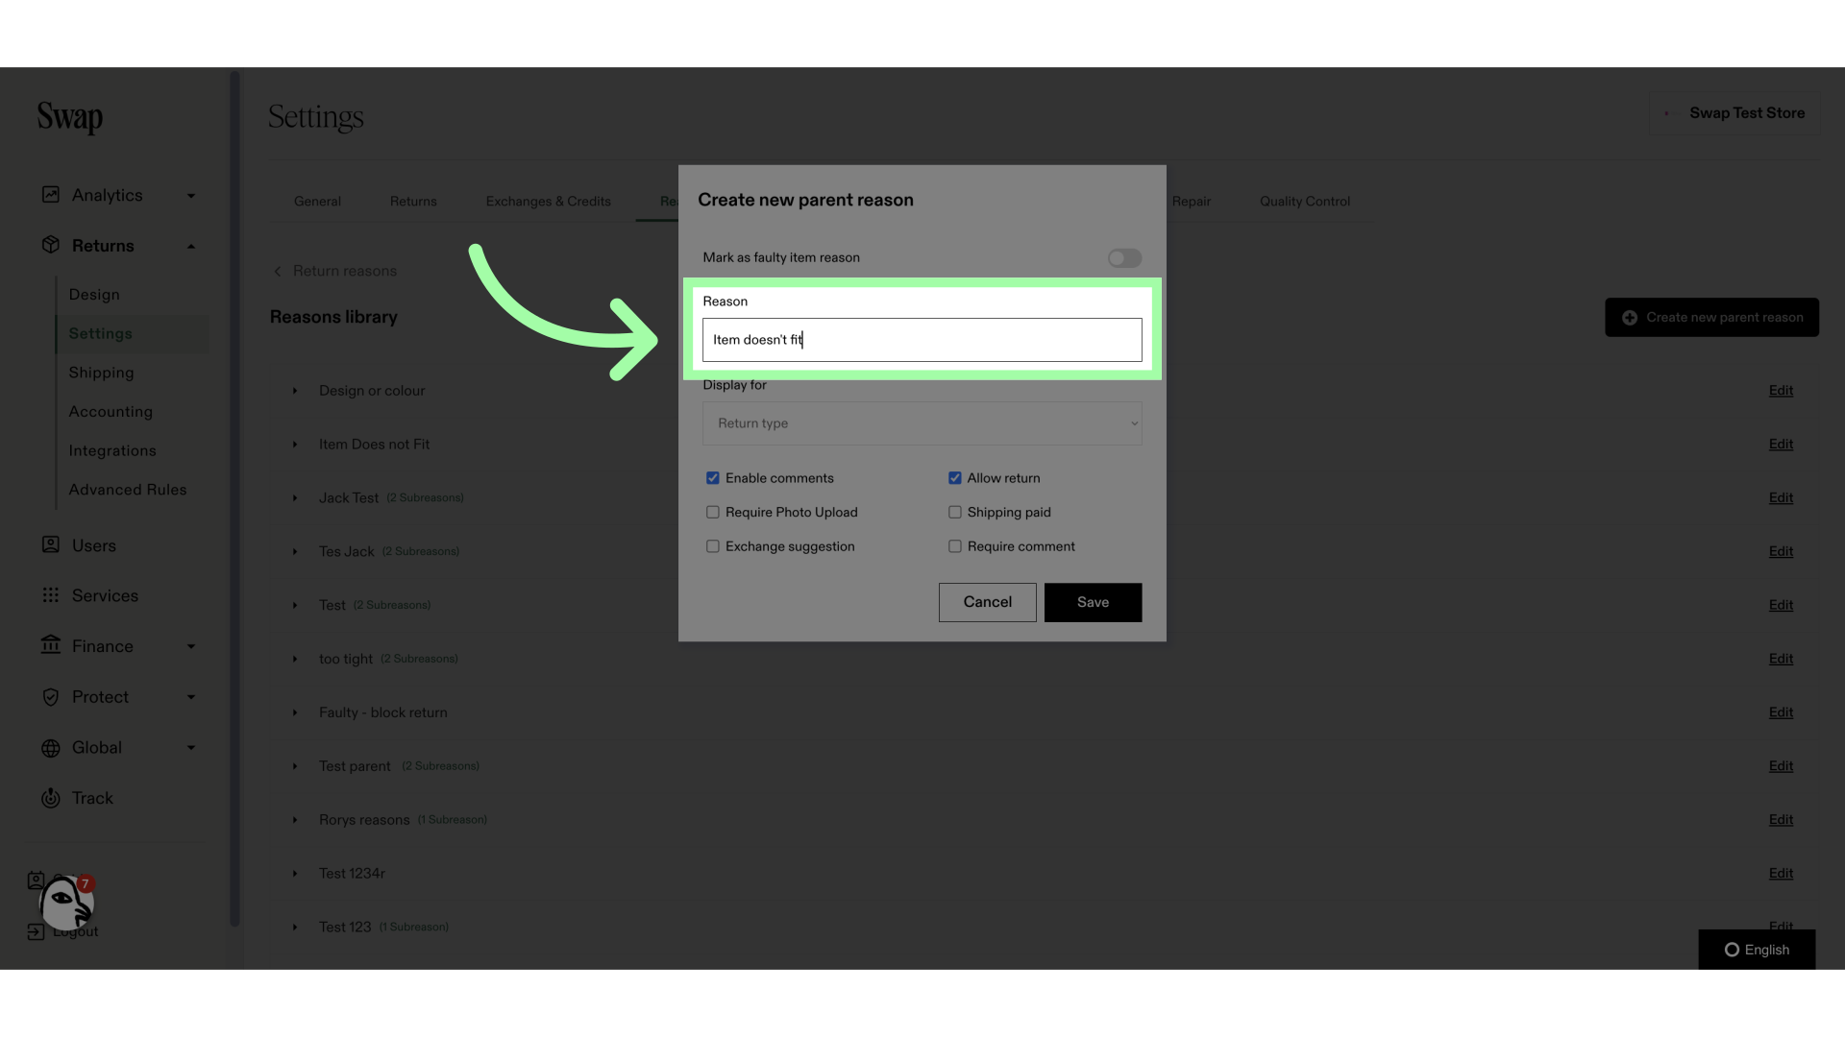Screen dimensions: 1845x1037
Task: Open Users via its person icon
Action: pyautogui.click(x=51, y=544)
